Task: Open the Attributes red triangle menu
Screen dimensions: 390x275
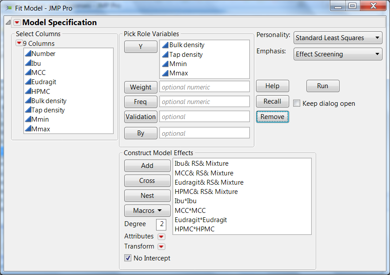Action: coord(161,237)
